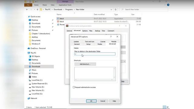This screenshot has width=194, height=109.
Task: Open Files tab in Archive name dialog
Action: click(x=91, y=31)
